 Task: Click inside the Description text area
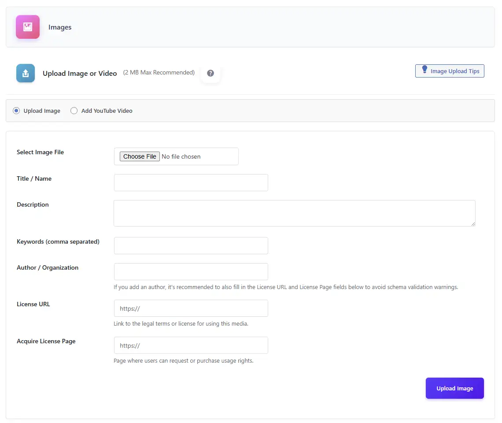point(294,213)
